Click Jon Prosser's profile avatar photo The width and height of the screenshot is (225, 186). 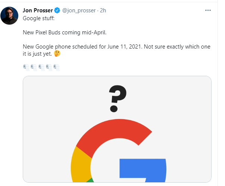click(10, 15)
